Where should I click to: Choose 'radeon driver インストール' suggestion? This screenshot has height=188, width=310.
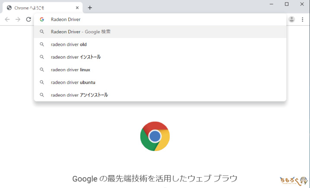pos(160,57)
